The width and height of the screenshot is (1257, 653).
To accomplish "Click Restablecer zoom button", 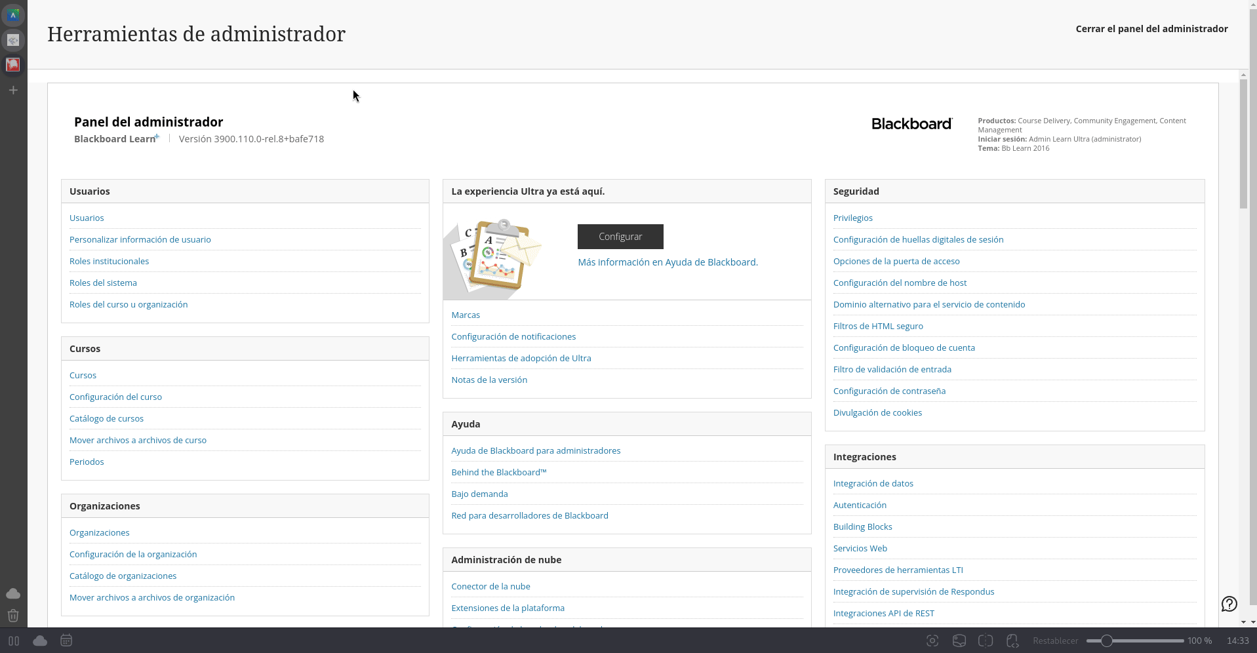I will 1055,641.
